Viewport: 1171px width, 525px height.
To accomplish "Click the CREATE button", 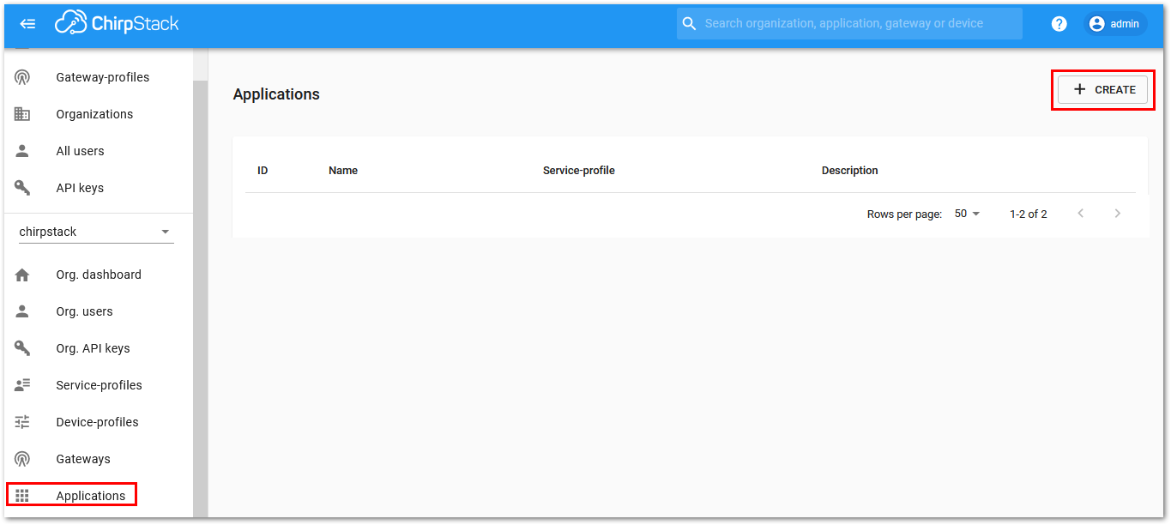I will click(1102, 89).
